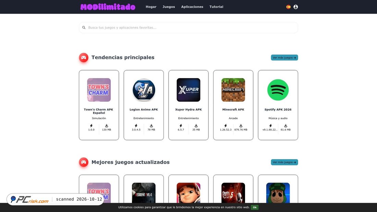This screenshot has width=377, height=212.
Task: Open the green-hat character game thumbnail
Action: click(278, 193)
